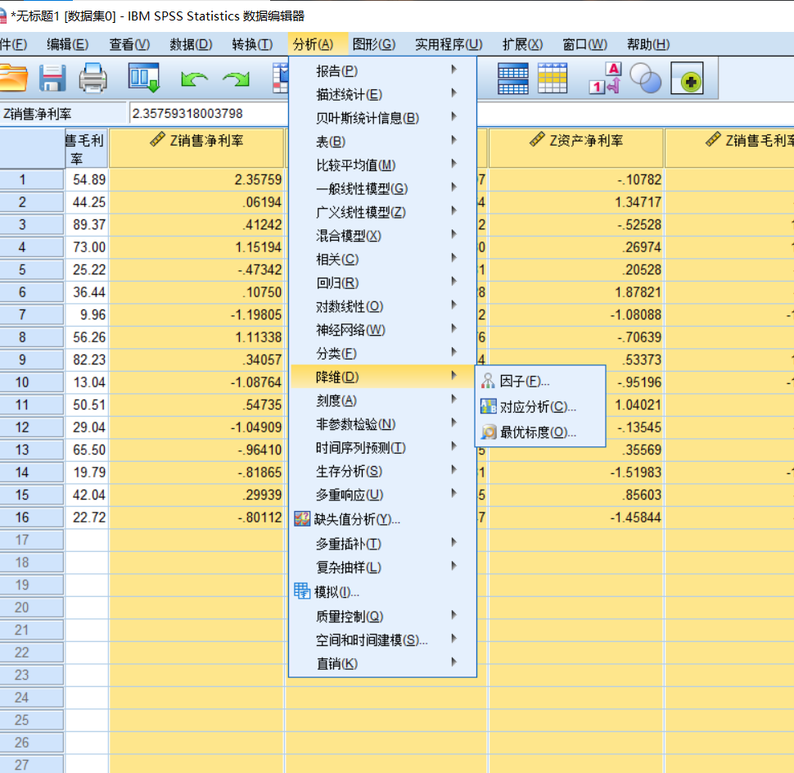The height and width of the screenshot is (773, 794).
Task: Click the Open data file folder icon
Action: point(12,79)
